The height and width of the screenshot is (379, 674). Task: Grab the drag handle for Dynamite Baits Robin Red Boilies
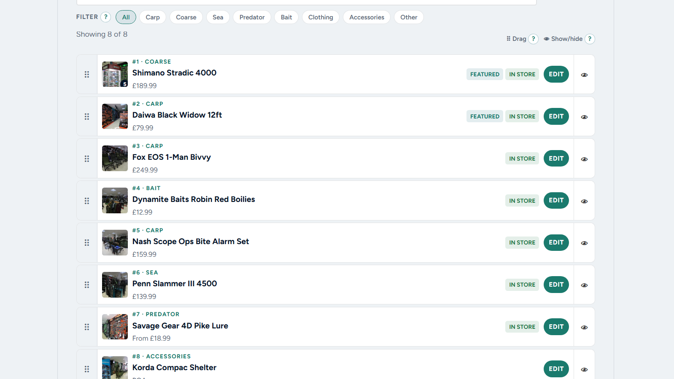coord(87,201)
